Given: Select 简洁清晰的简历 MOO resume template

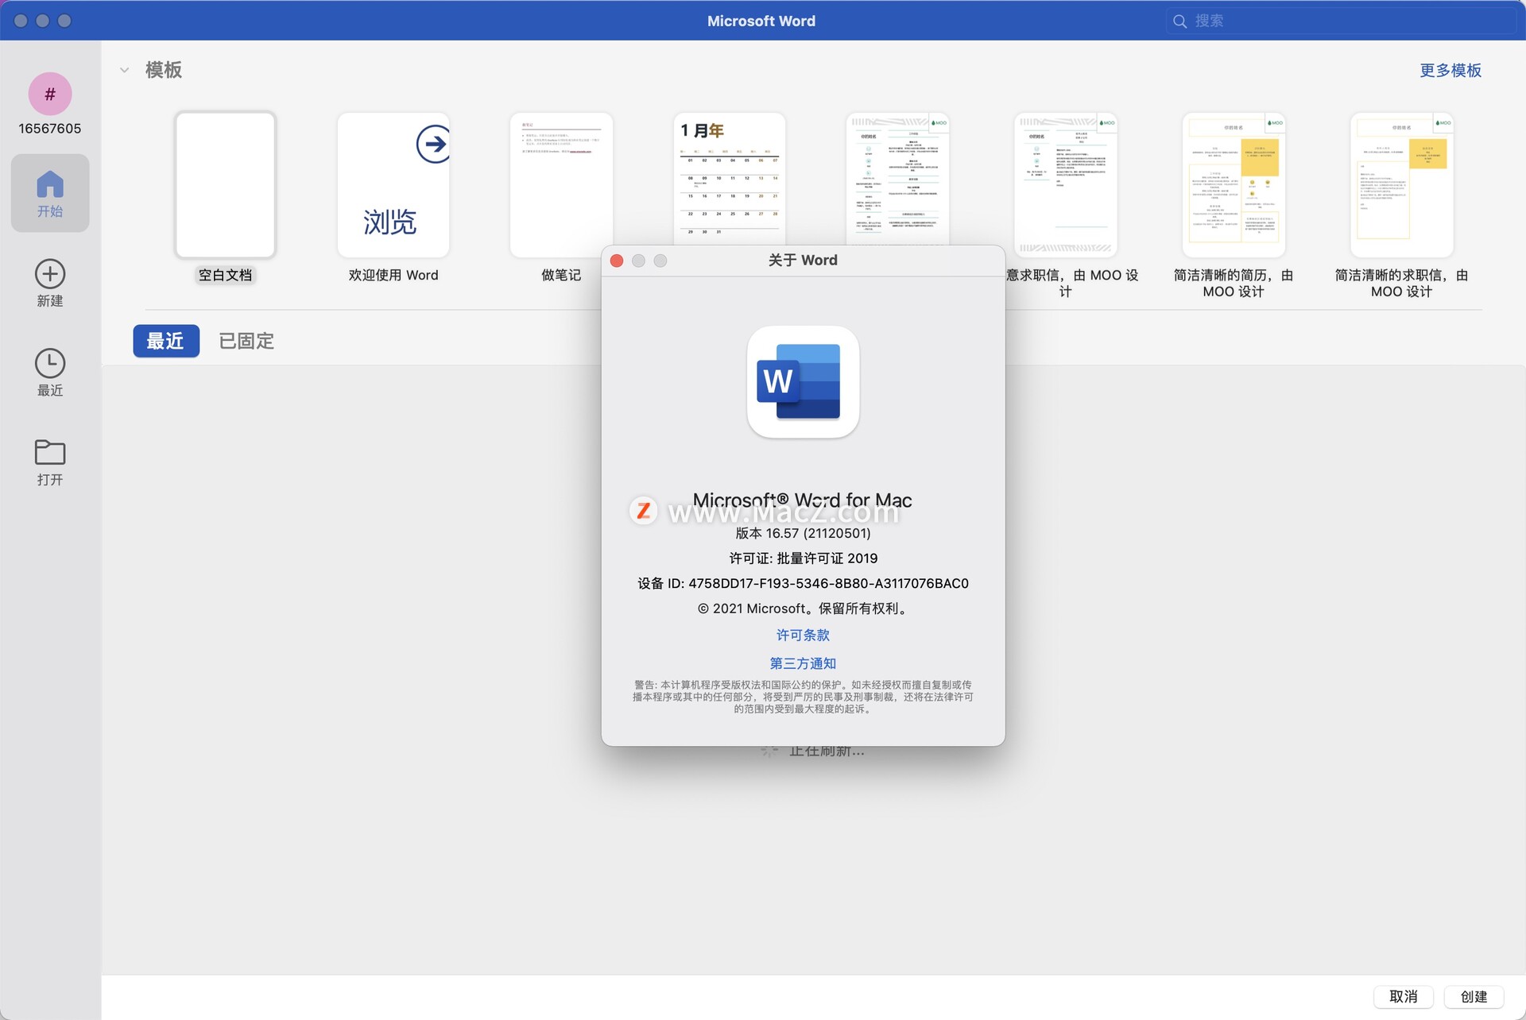Looking at the screenshot, I should click(x=1234, y=185).
